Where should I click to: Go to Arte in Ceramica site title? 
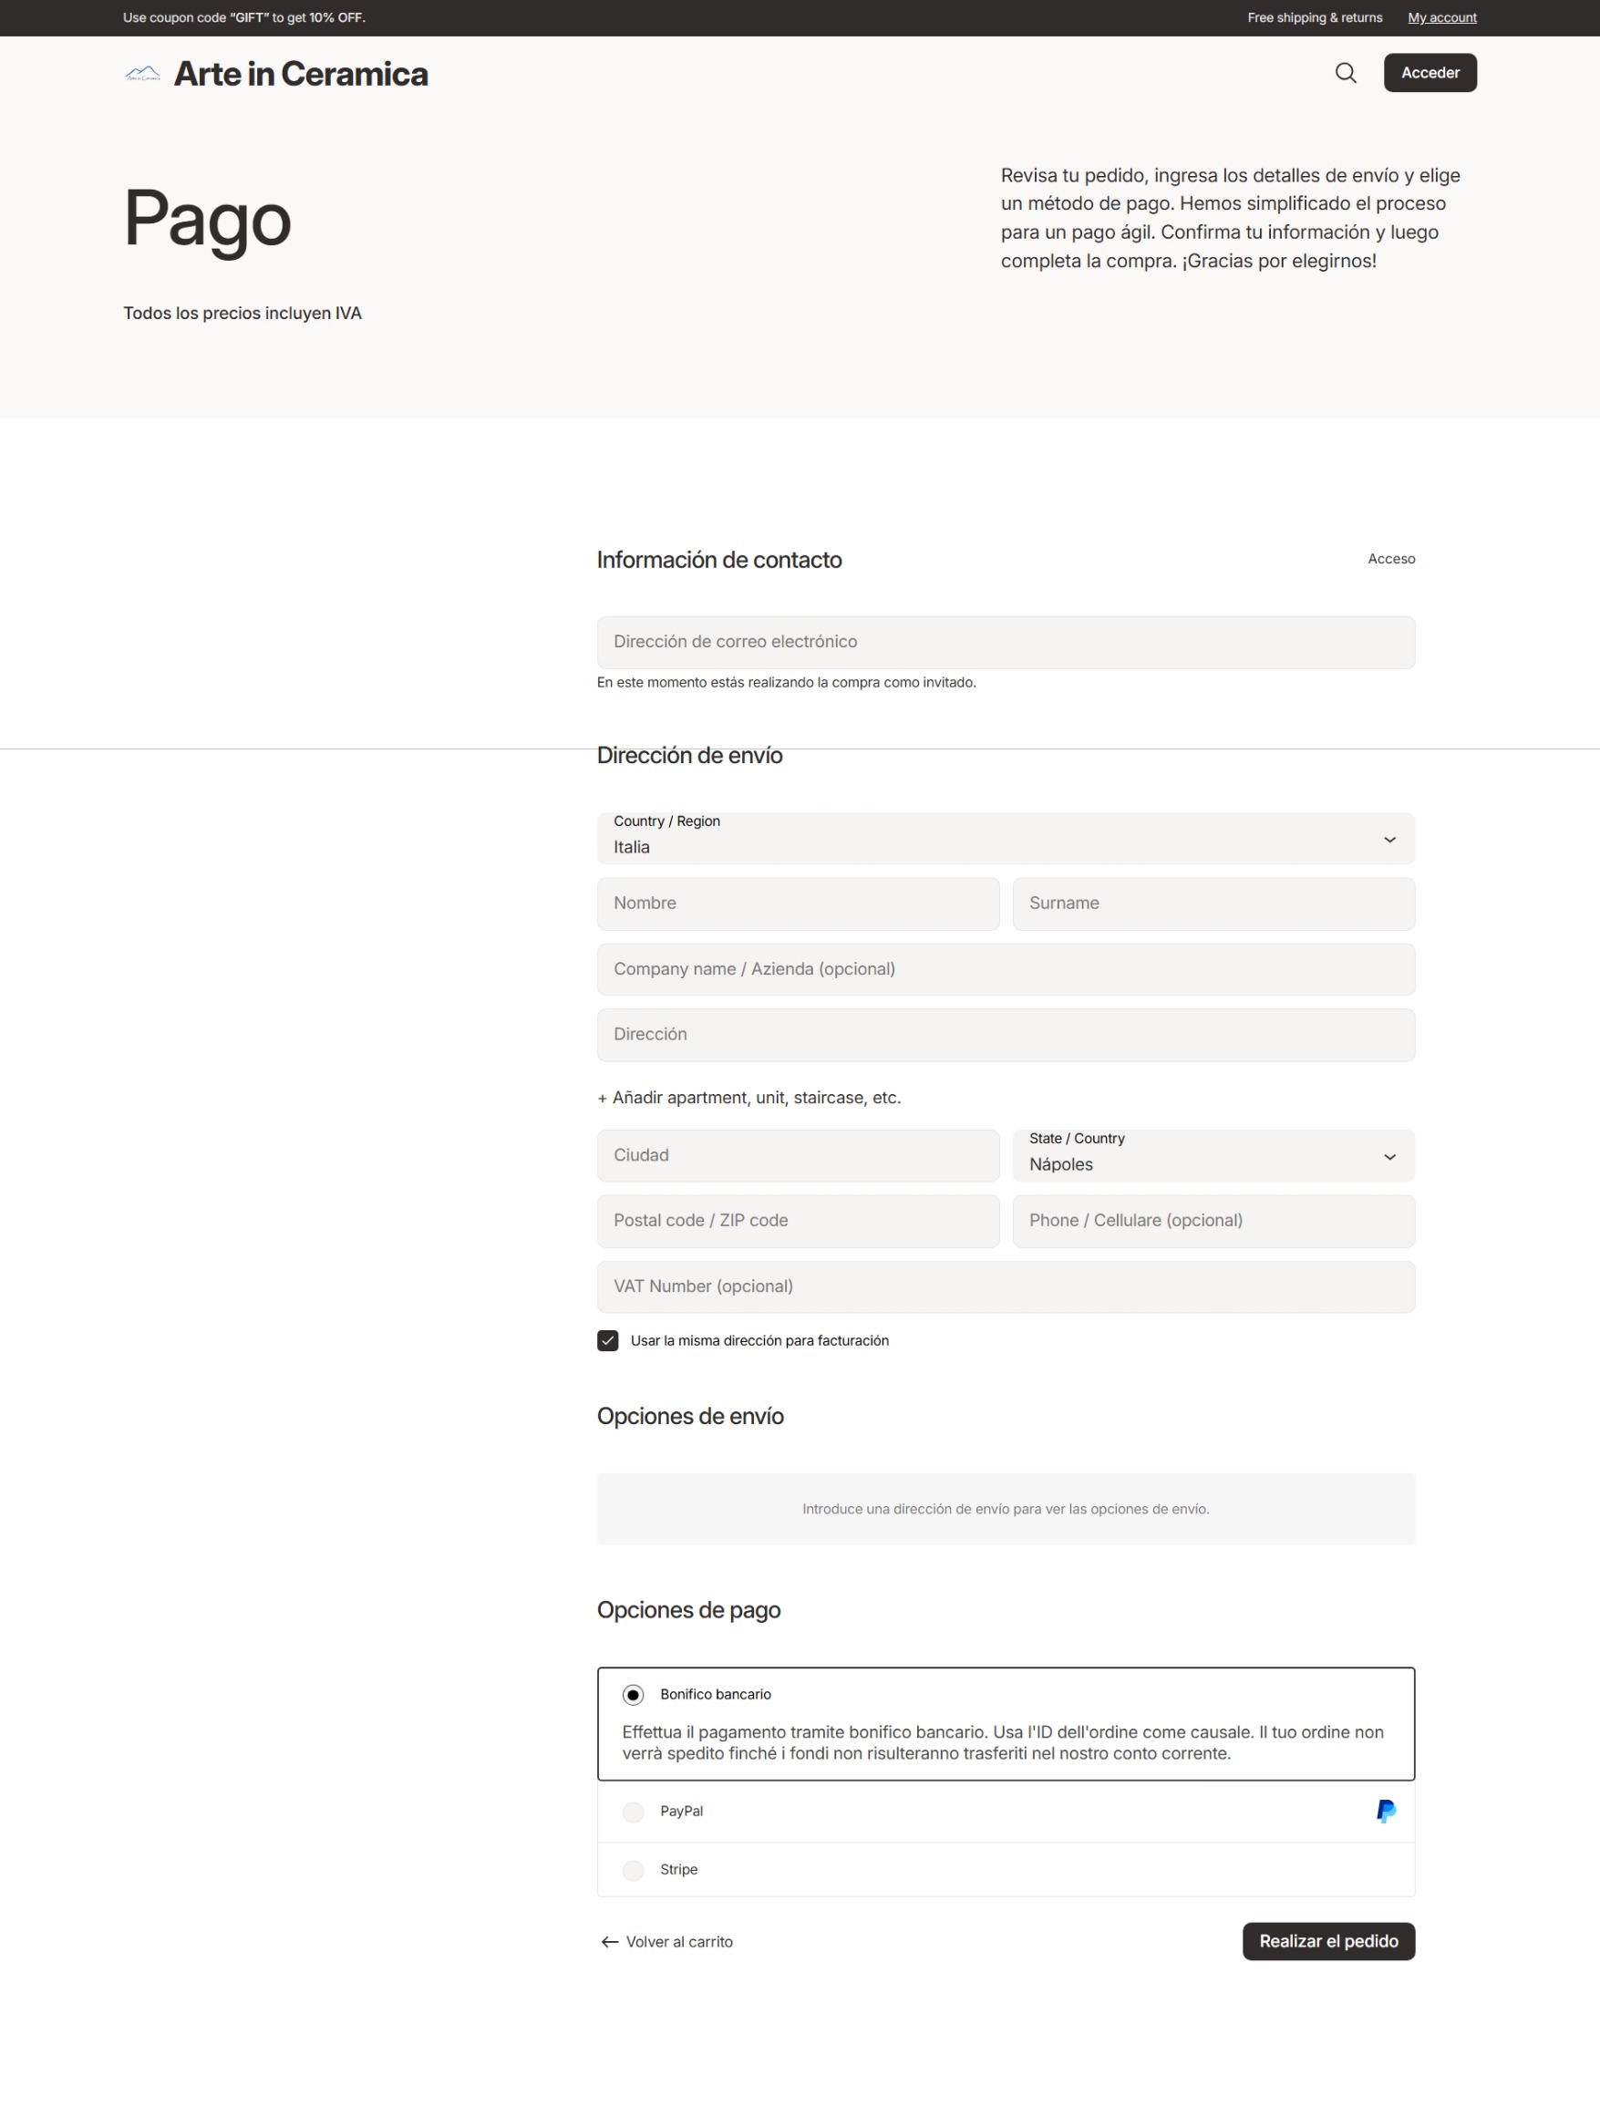point(301,74)
